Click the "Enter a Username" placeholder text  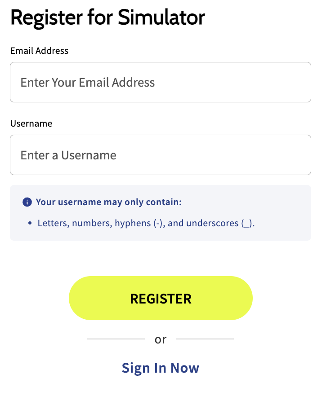68,155
